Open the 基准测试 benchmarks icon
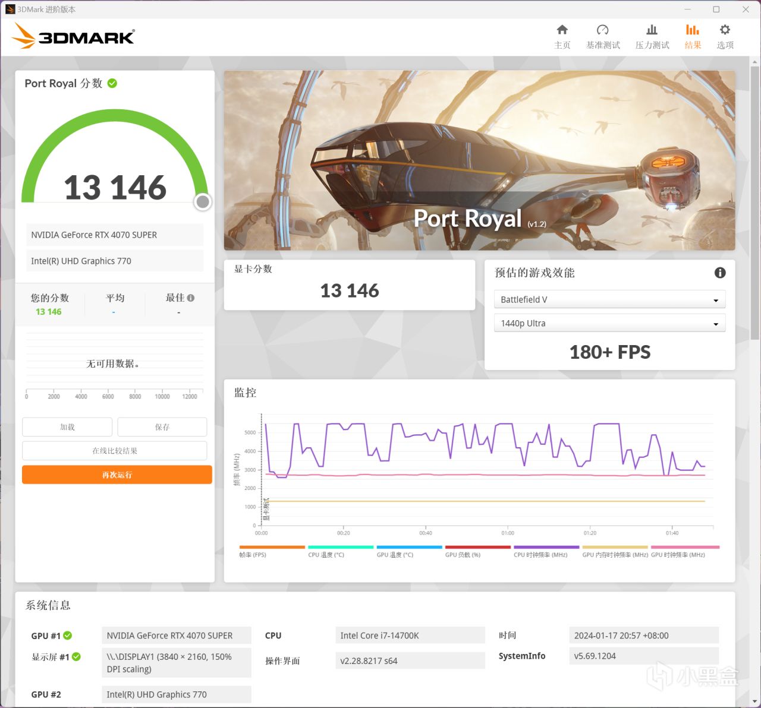This screenshot has width=761, height=708. pos(602,30)
